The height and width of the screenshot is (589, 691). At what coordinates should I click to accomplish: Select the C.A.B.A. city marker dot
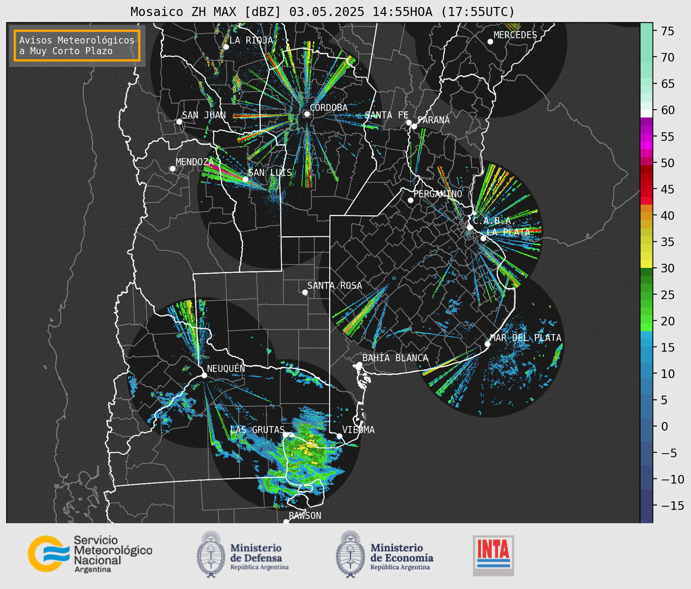470,227
